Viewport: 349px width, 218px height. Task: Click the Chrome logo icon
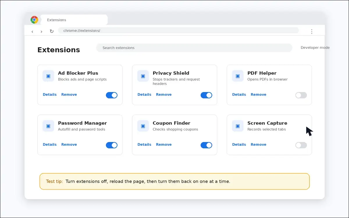[34, 20]
